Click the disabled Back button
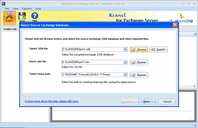 (129, 102)
